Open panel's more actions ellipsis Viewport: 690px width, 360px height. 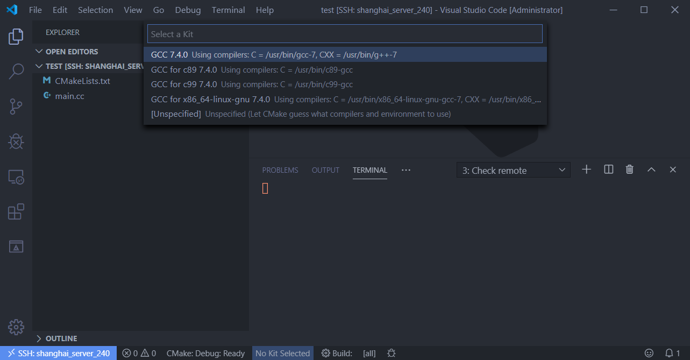click(406, 170)
